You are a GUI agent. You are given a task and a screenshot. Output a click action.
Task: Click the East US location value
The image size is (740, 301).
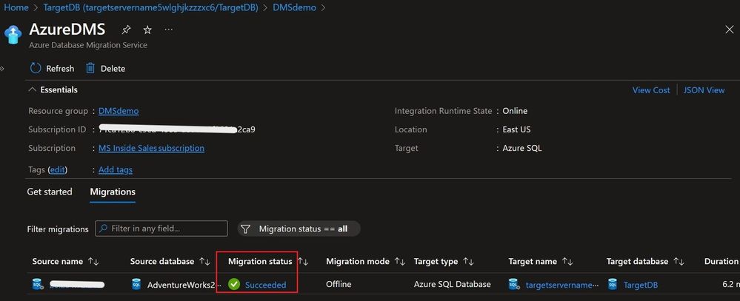coord(517,129)
